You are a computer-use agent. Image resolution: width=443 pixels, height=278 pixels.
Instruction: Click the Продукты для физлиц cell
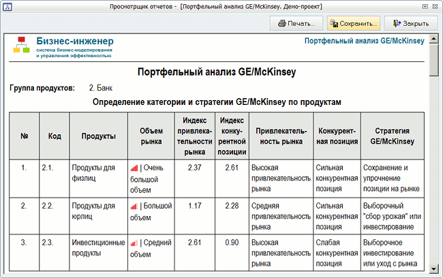99,179
